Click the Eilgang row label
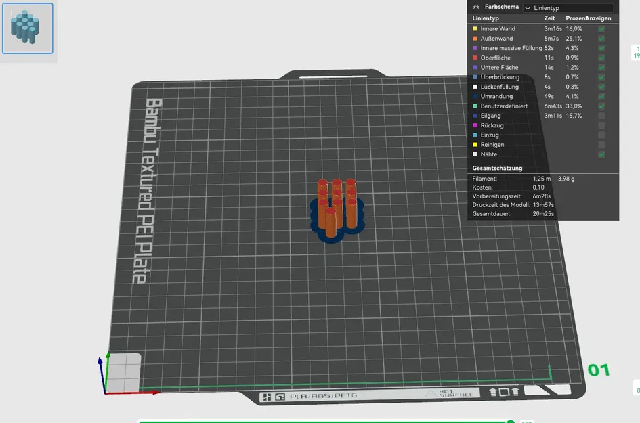This screenshot has width=640, height=423. [490, 116]
